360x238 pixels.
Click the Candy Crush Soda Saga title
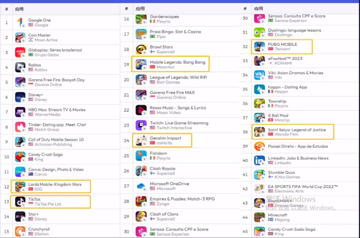click(x=292, y=229)
